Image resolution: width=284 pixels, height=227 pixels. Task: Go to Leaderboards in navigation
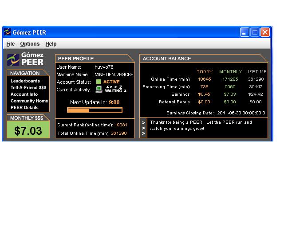(x=25, y=81)
